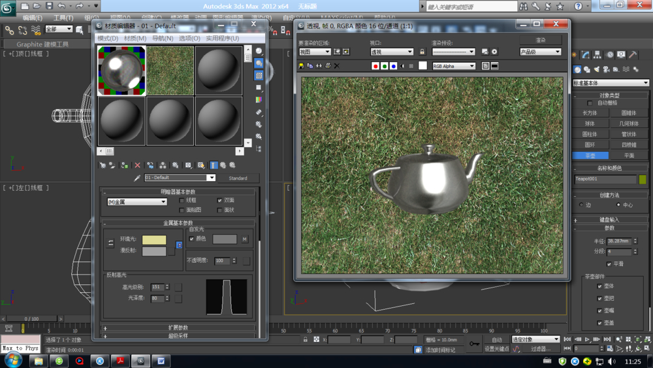653x368 pixels.
Task: Click the save image icon in render window
Action: 301,66
